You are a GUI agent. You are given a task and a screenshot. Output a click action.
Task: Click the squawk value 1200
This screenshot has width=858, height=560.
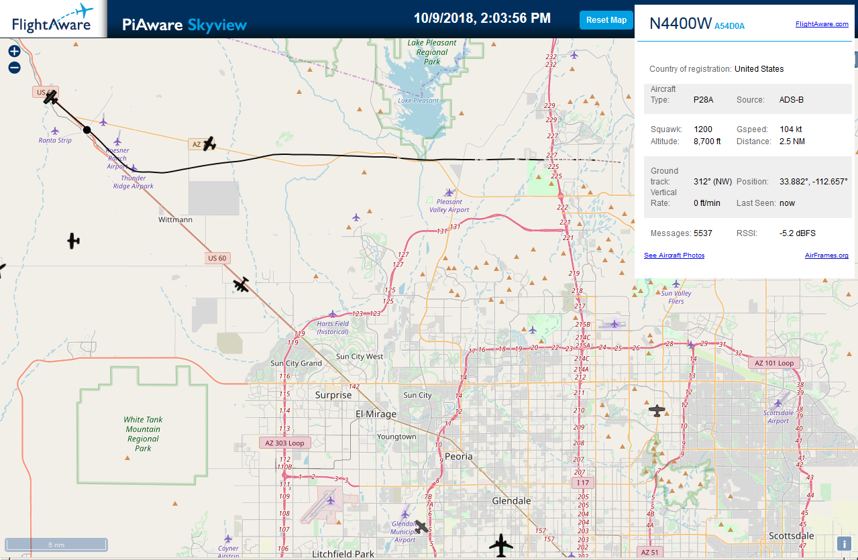point(703,129)
